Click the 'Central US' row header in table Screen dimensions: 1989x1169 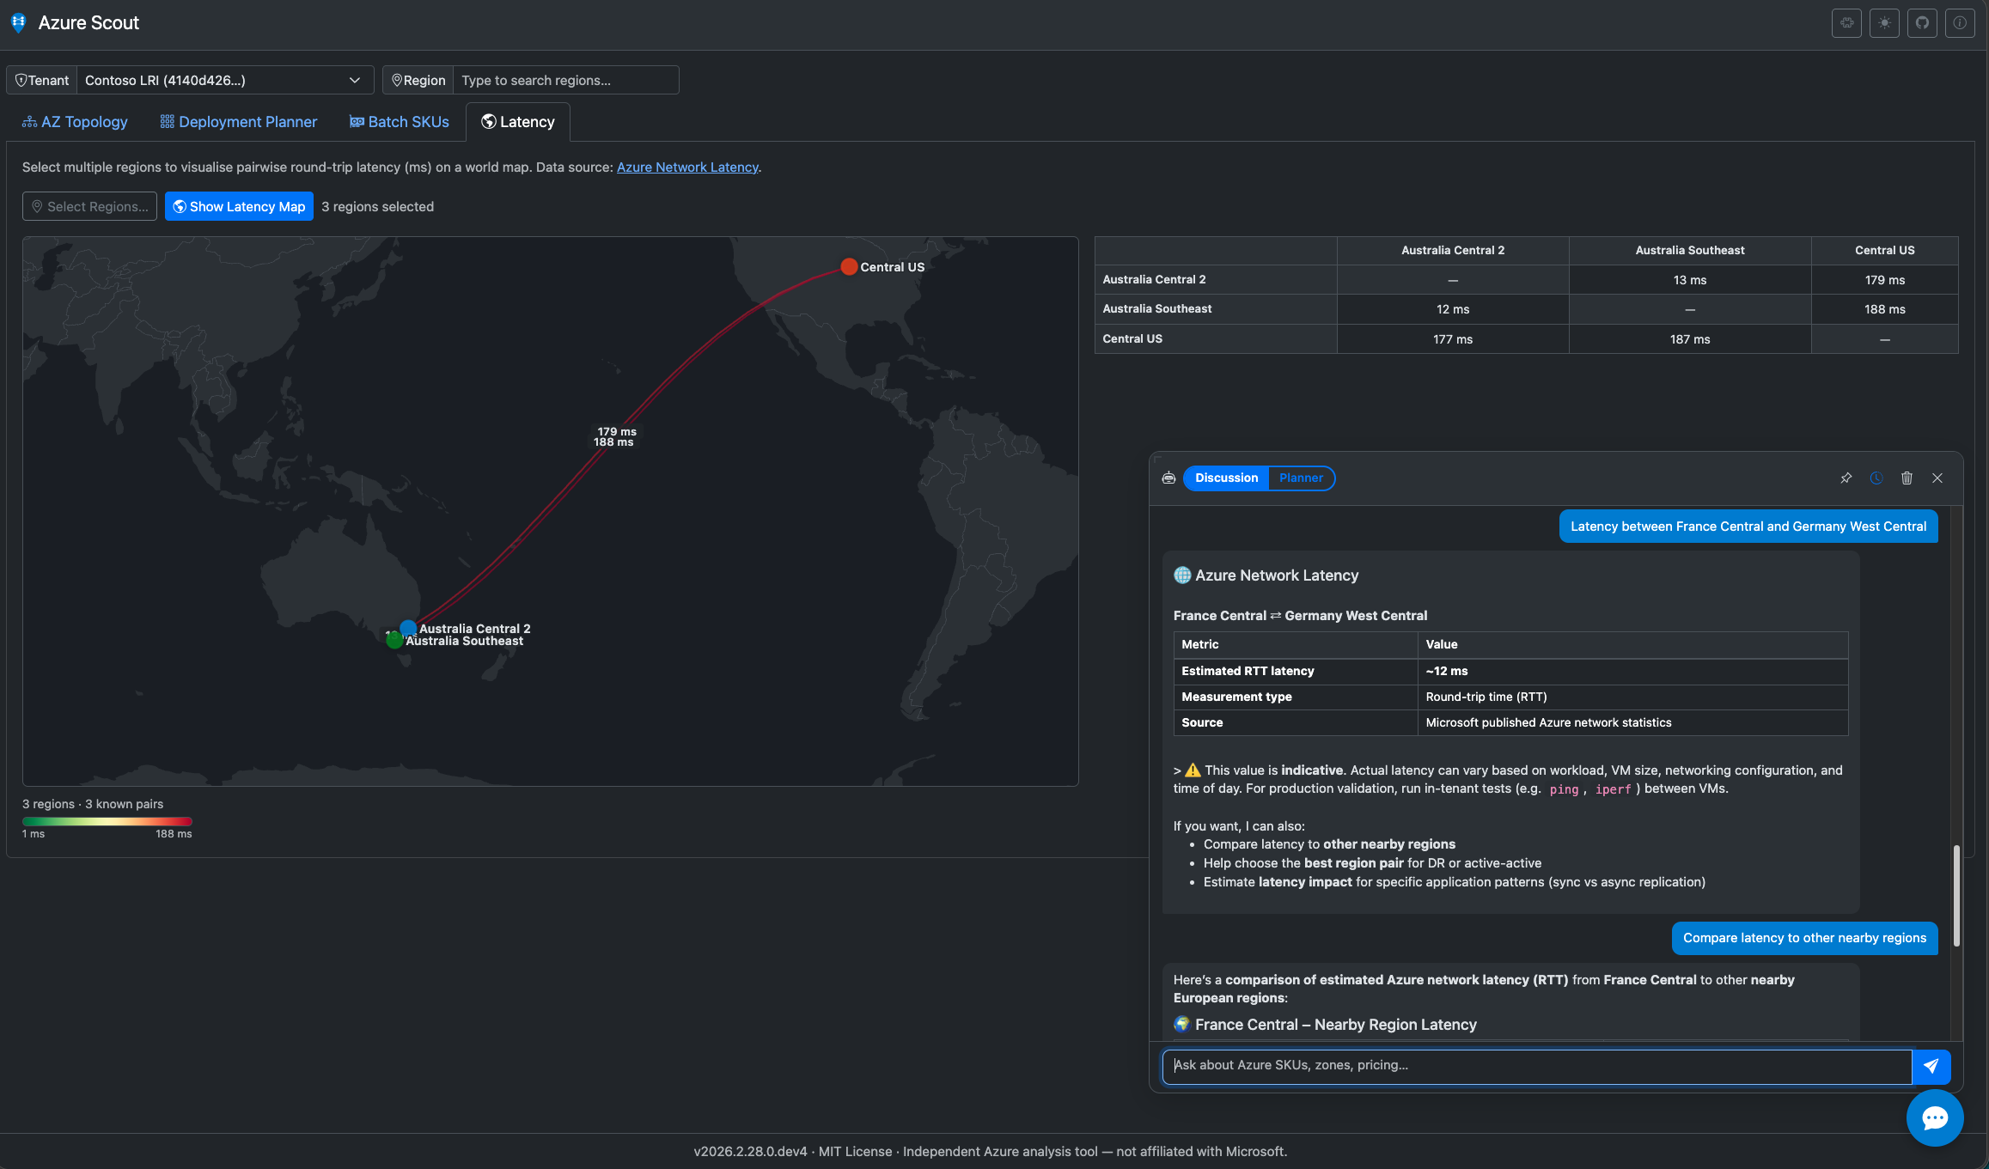pyautogui.click(x=1216, y=339)
